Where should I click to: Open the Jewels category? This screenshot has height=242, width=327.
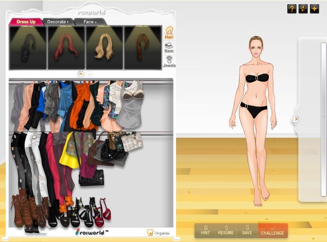[168, 62]
